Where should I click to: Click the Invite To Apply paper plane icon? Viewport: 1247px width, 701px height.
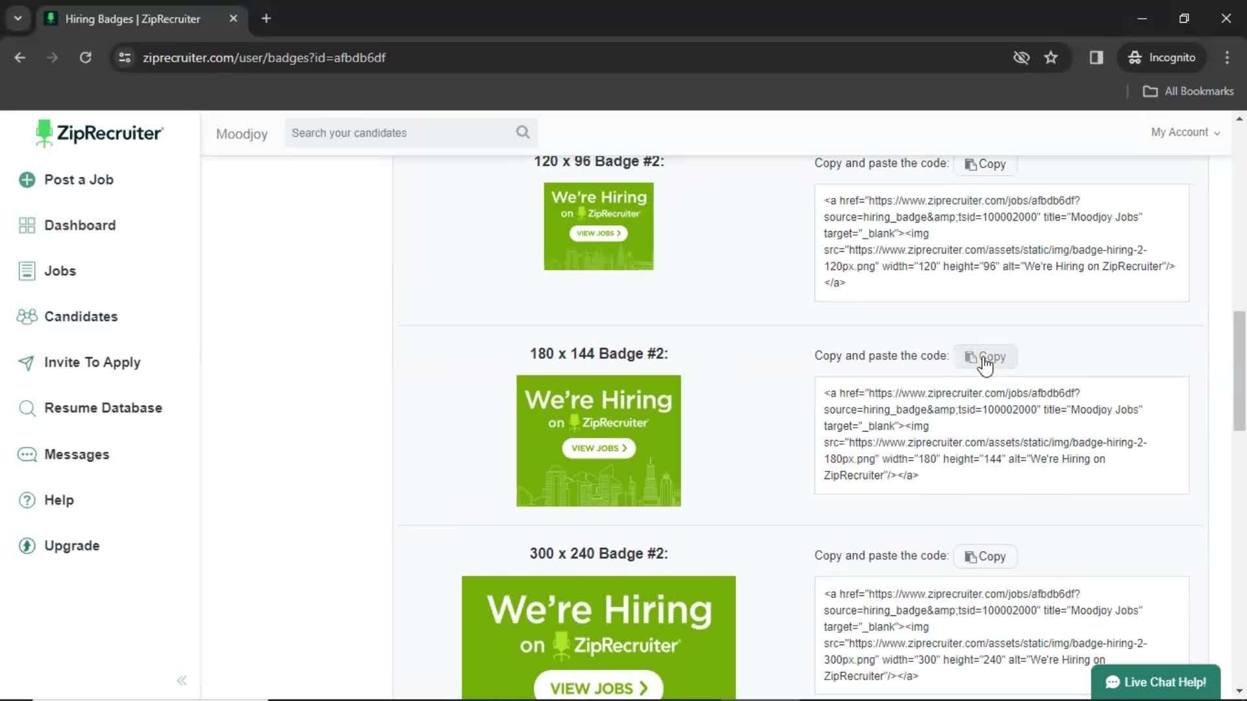27,362
